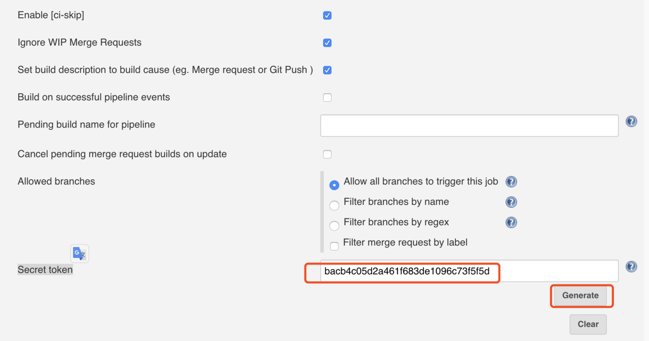
Task: Open help for Filter branches by regex
Action: click(x=511, y=222)
